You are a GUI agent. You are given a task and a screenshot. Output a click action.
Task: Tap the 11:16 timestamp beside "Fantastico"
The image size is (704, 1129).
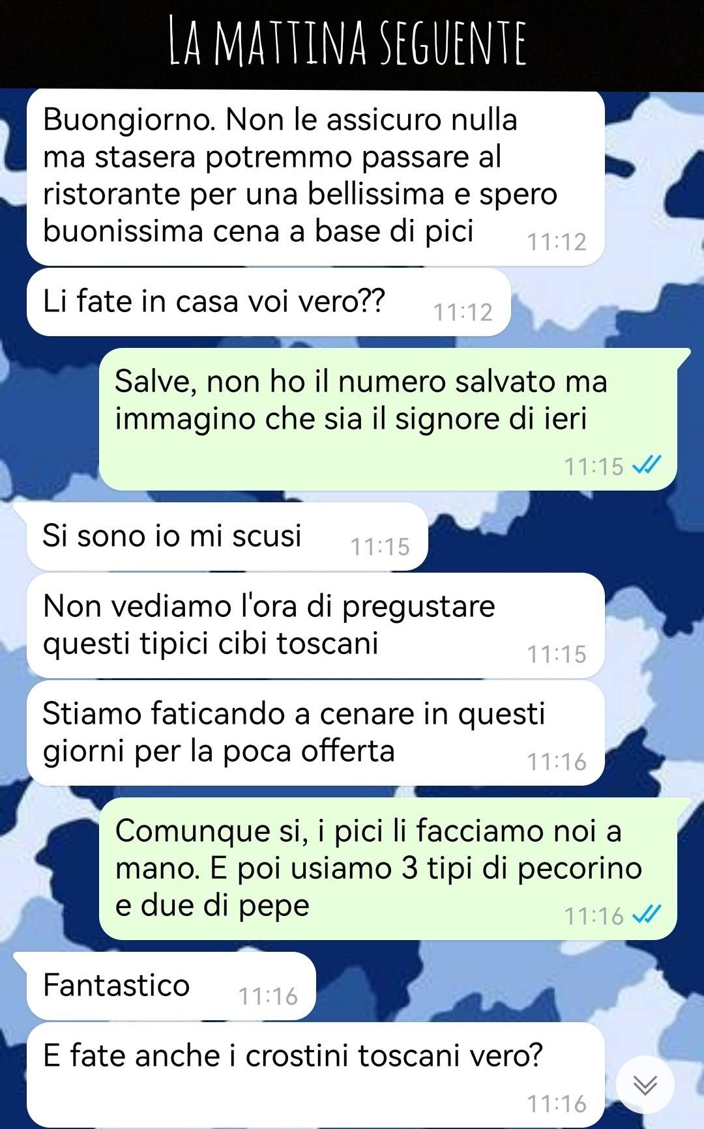coord(268,996)
